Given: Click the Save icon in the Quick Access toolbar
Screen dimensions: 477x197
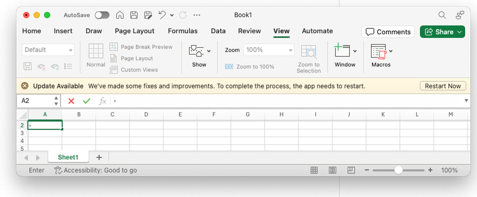Looking at the screenshot, I should tap(134, 15).
